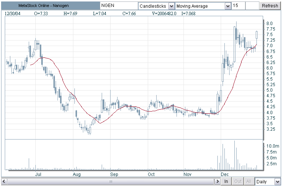The height and width of the screenshot is (187, 283).
Task: Click the empty second parameter field
Action: (252, 6)
